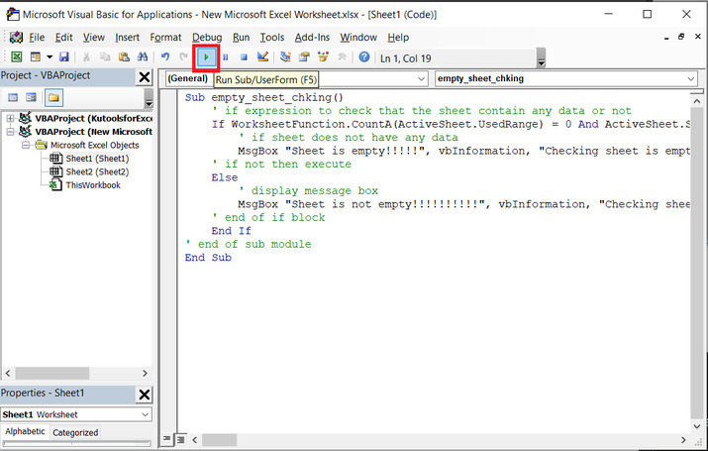Pause execution with the Break icon
Screen dimensions: 708x451
(226, 57)
